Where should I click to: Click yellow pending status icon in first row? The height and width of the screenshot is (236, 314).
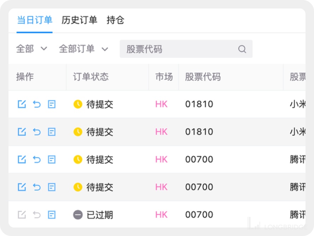(78, 104)
